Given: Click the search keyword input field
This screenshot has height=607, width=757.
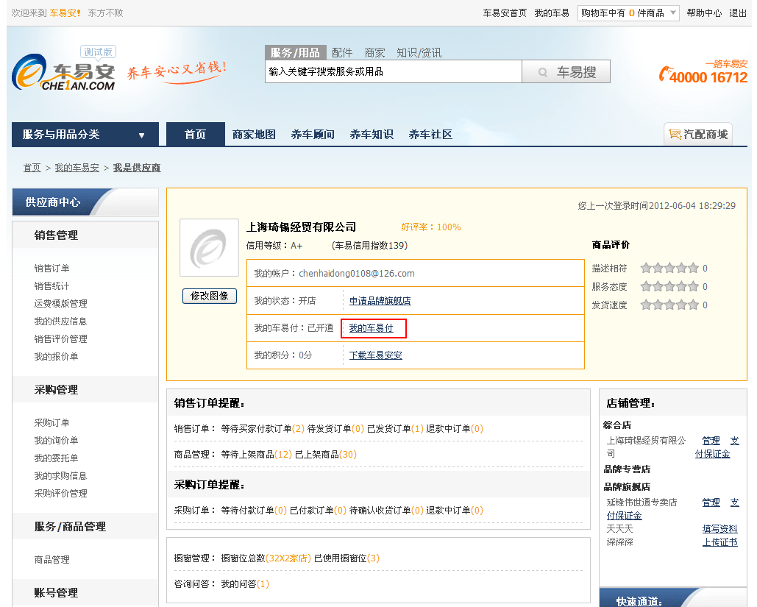Looking at the screenshot, I should point(394,71).
